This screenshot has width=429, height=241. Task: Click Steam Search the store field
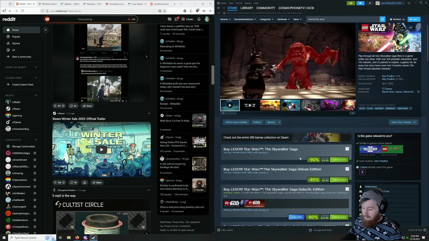coord(343,19)
